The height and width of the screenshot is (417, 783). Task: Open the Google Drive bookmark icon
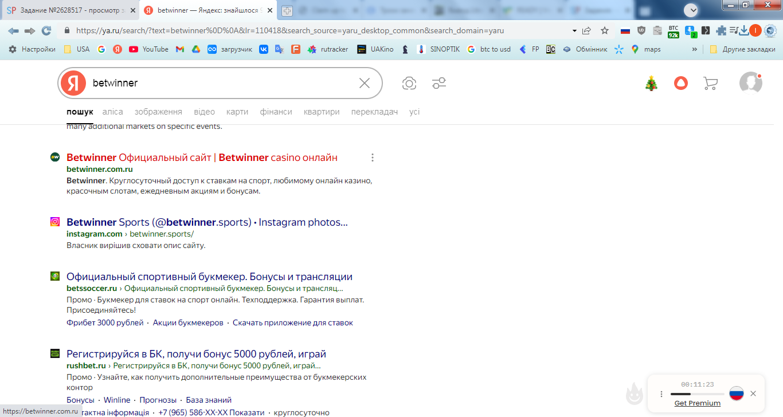point(195,49)
